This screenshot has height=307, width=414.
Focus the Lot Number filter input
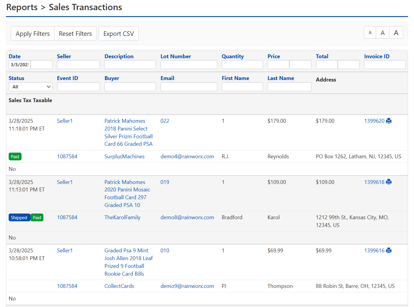click(x=189, y=65)
